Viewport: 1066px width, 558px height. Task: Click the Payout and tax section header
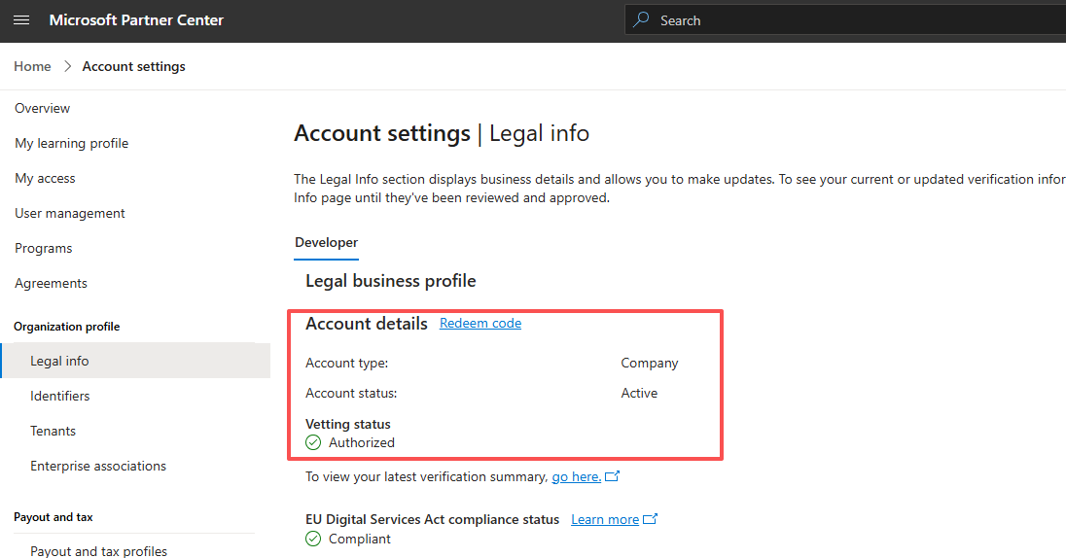(53, 517)
